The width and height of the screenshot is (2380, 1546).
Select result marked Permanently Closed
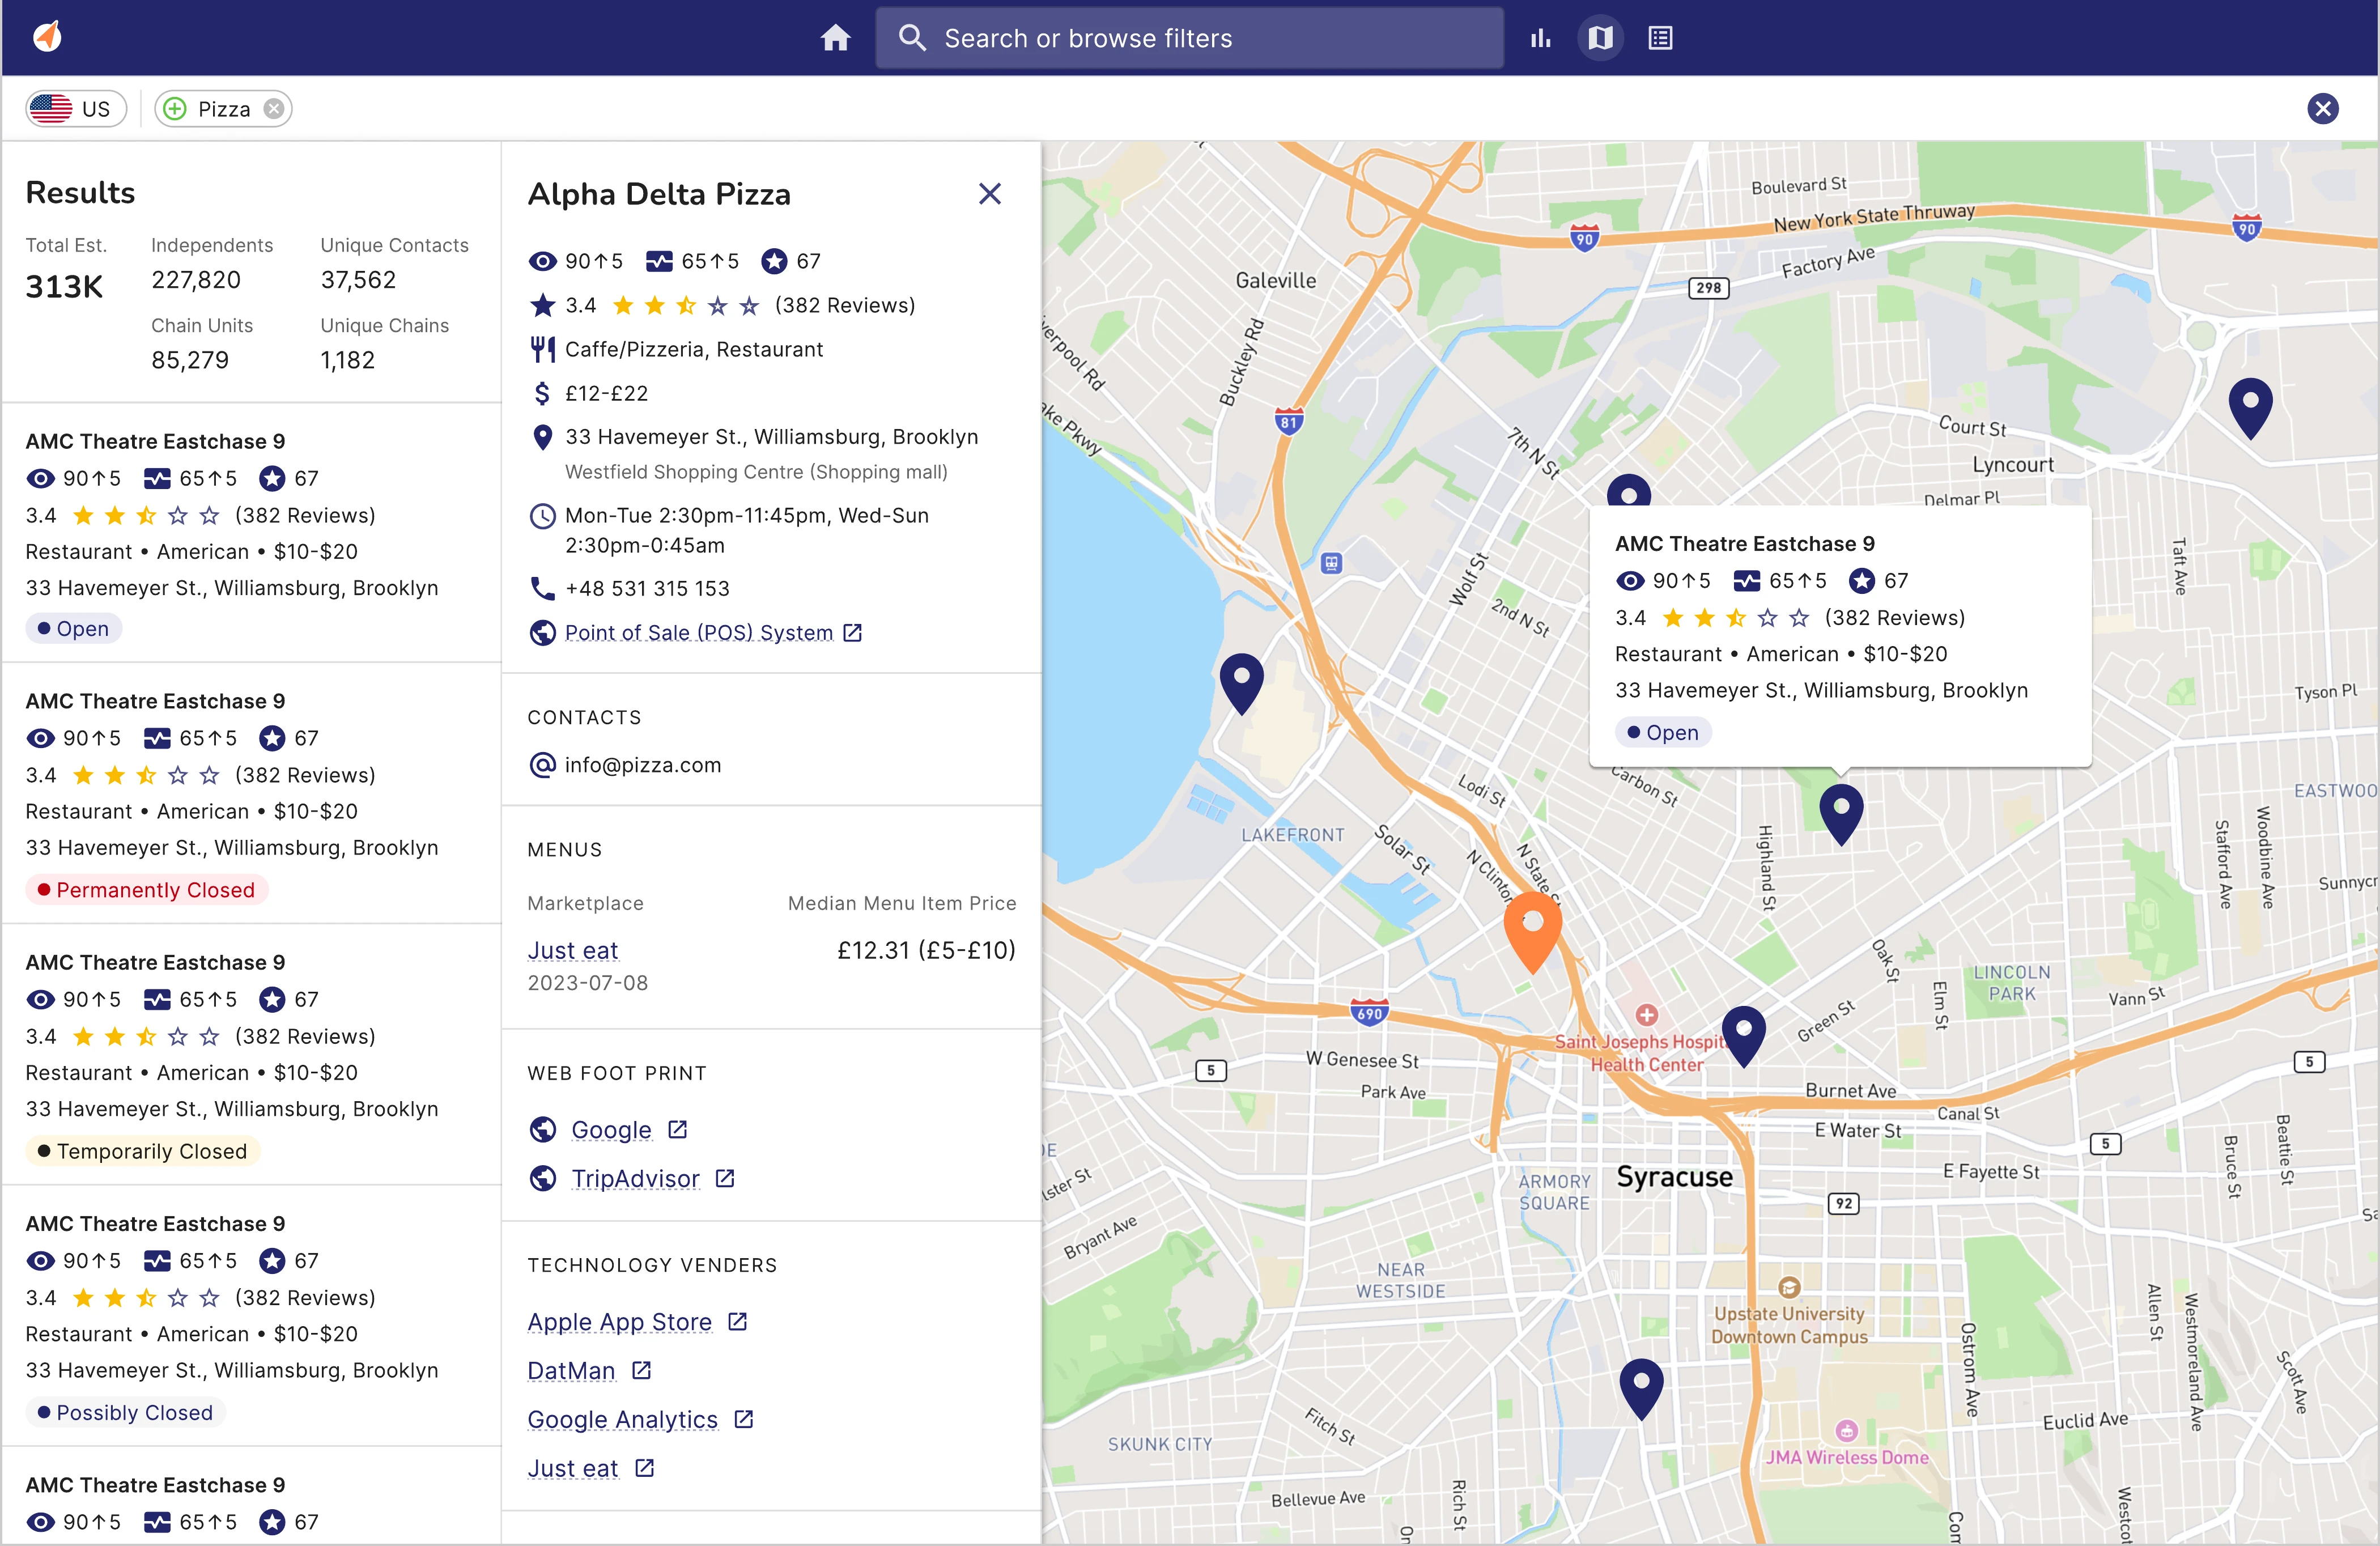251,794
